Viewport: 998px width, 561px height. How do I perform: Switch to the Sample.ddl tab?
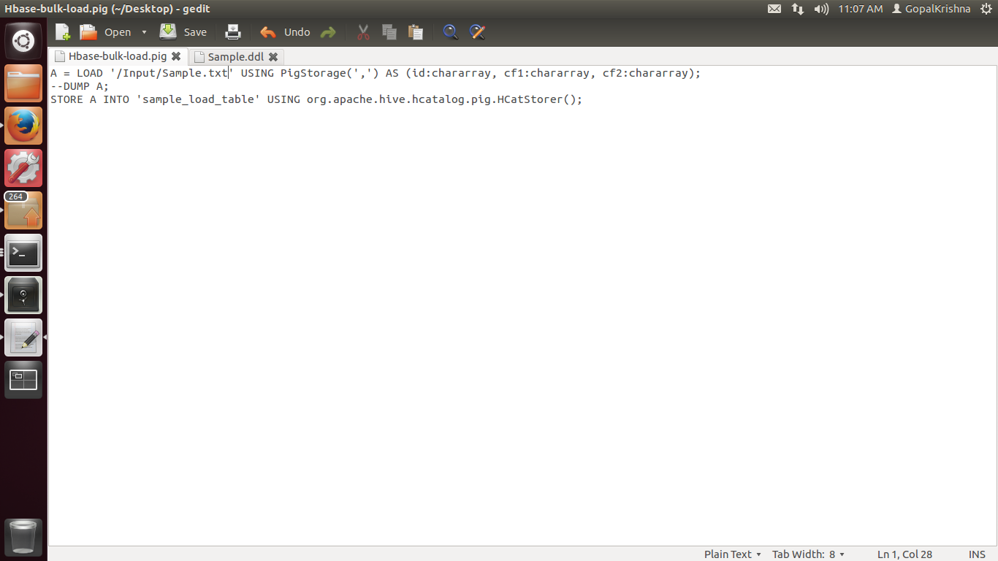232,56
